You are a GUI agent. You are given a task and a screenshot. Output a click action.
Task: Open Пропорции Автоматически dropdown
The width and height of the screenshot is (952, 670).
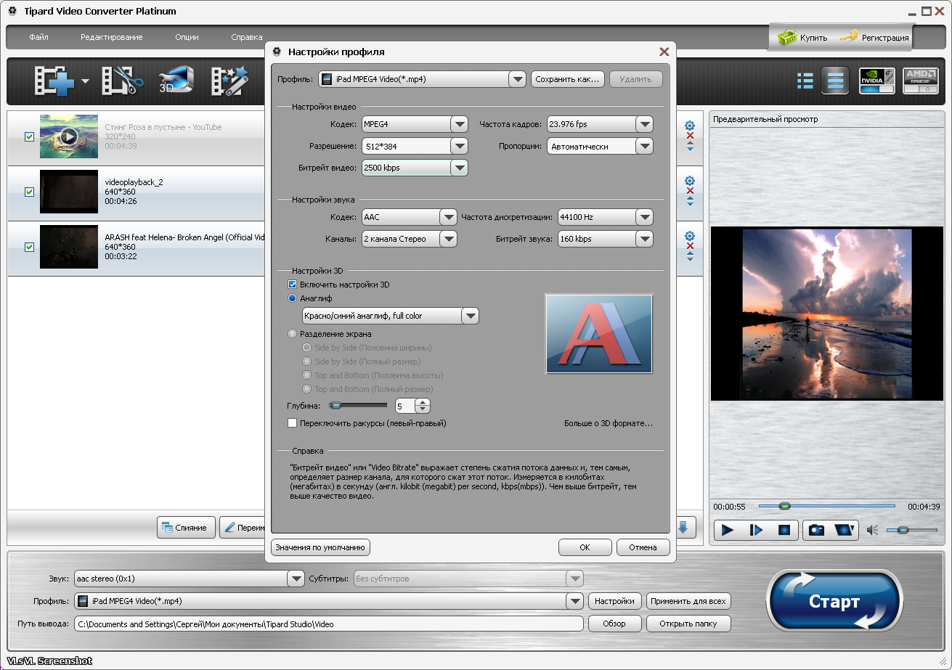tap(644, 146)
